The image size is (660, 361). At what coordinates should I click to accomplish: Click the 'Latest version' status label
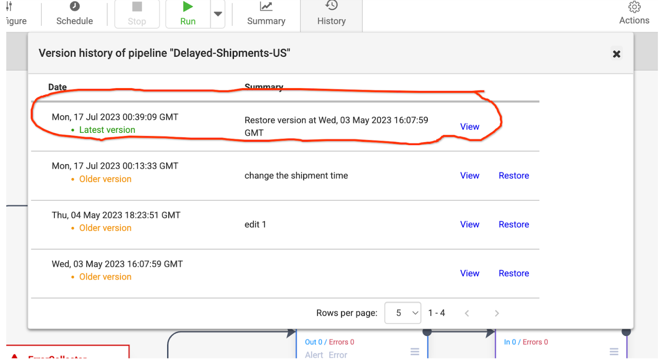[107, 130]
